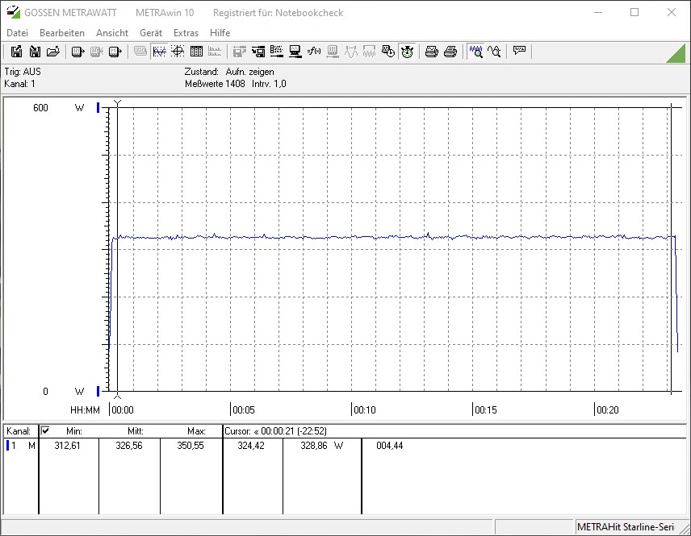
Task: Show the data table view
Action: 196,52
